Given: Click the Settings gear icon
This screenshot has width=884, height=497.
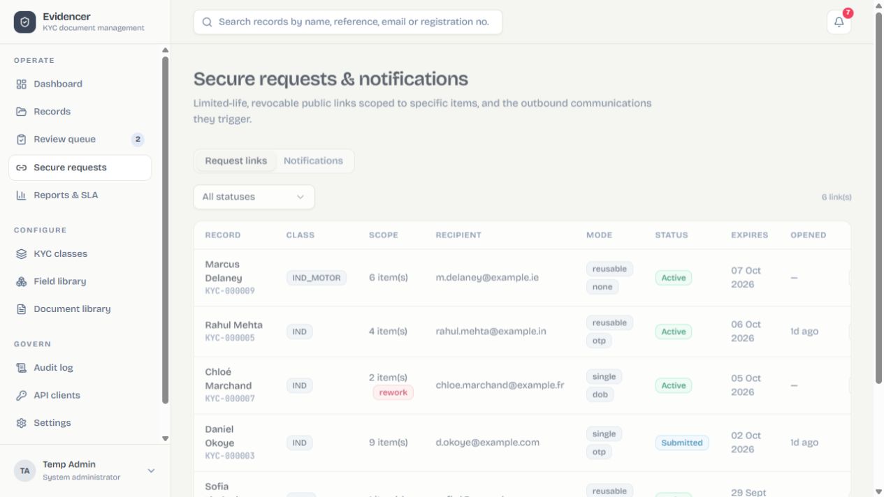Looking at the screenshot, I should [x=21, y=423].
